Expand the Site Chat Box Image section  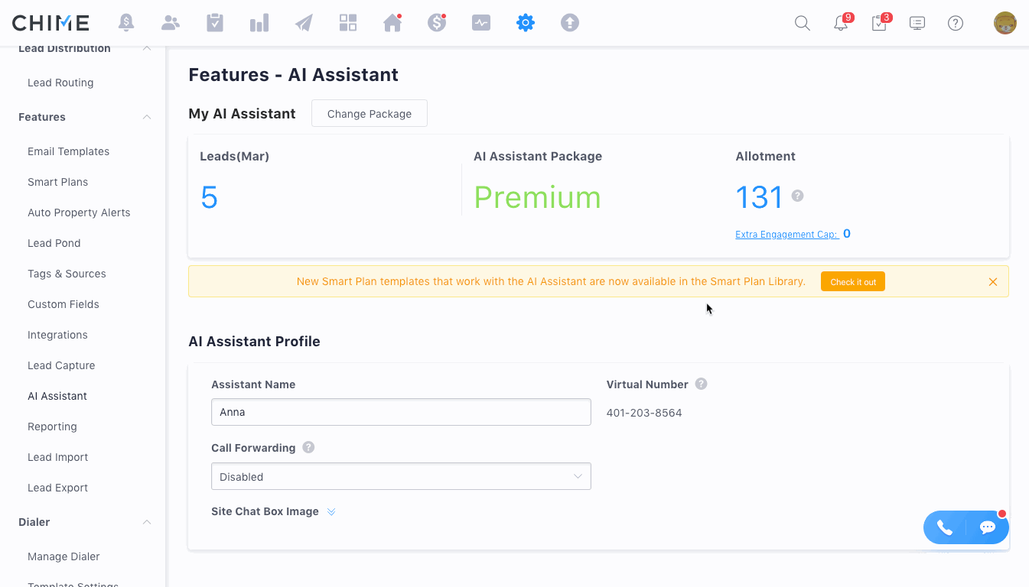331,512
